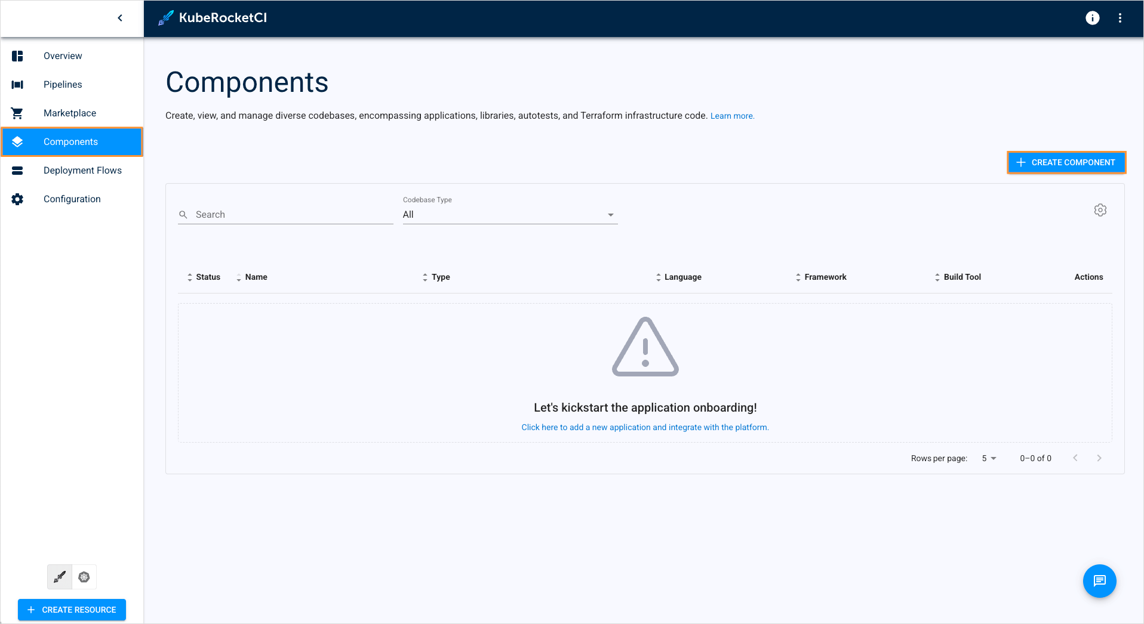This screenshot has height=624, width=1144.
Task: Click inside the Search field
Action: pos(269,214)
